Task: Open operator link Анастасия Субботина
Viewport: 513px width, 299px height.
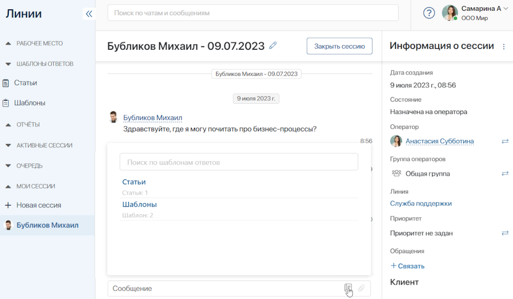Action: [x=440, y=141]
